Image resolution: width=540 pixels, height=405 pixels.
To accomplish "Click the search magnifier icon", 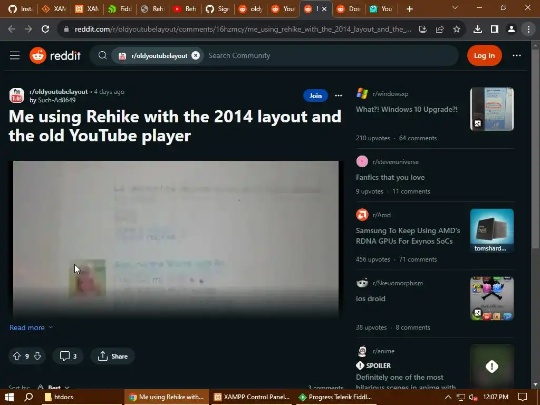I will [102, 55].
